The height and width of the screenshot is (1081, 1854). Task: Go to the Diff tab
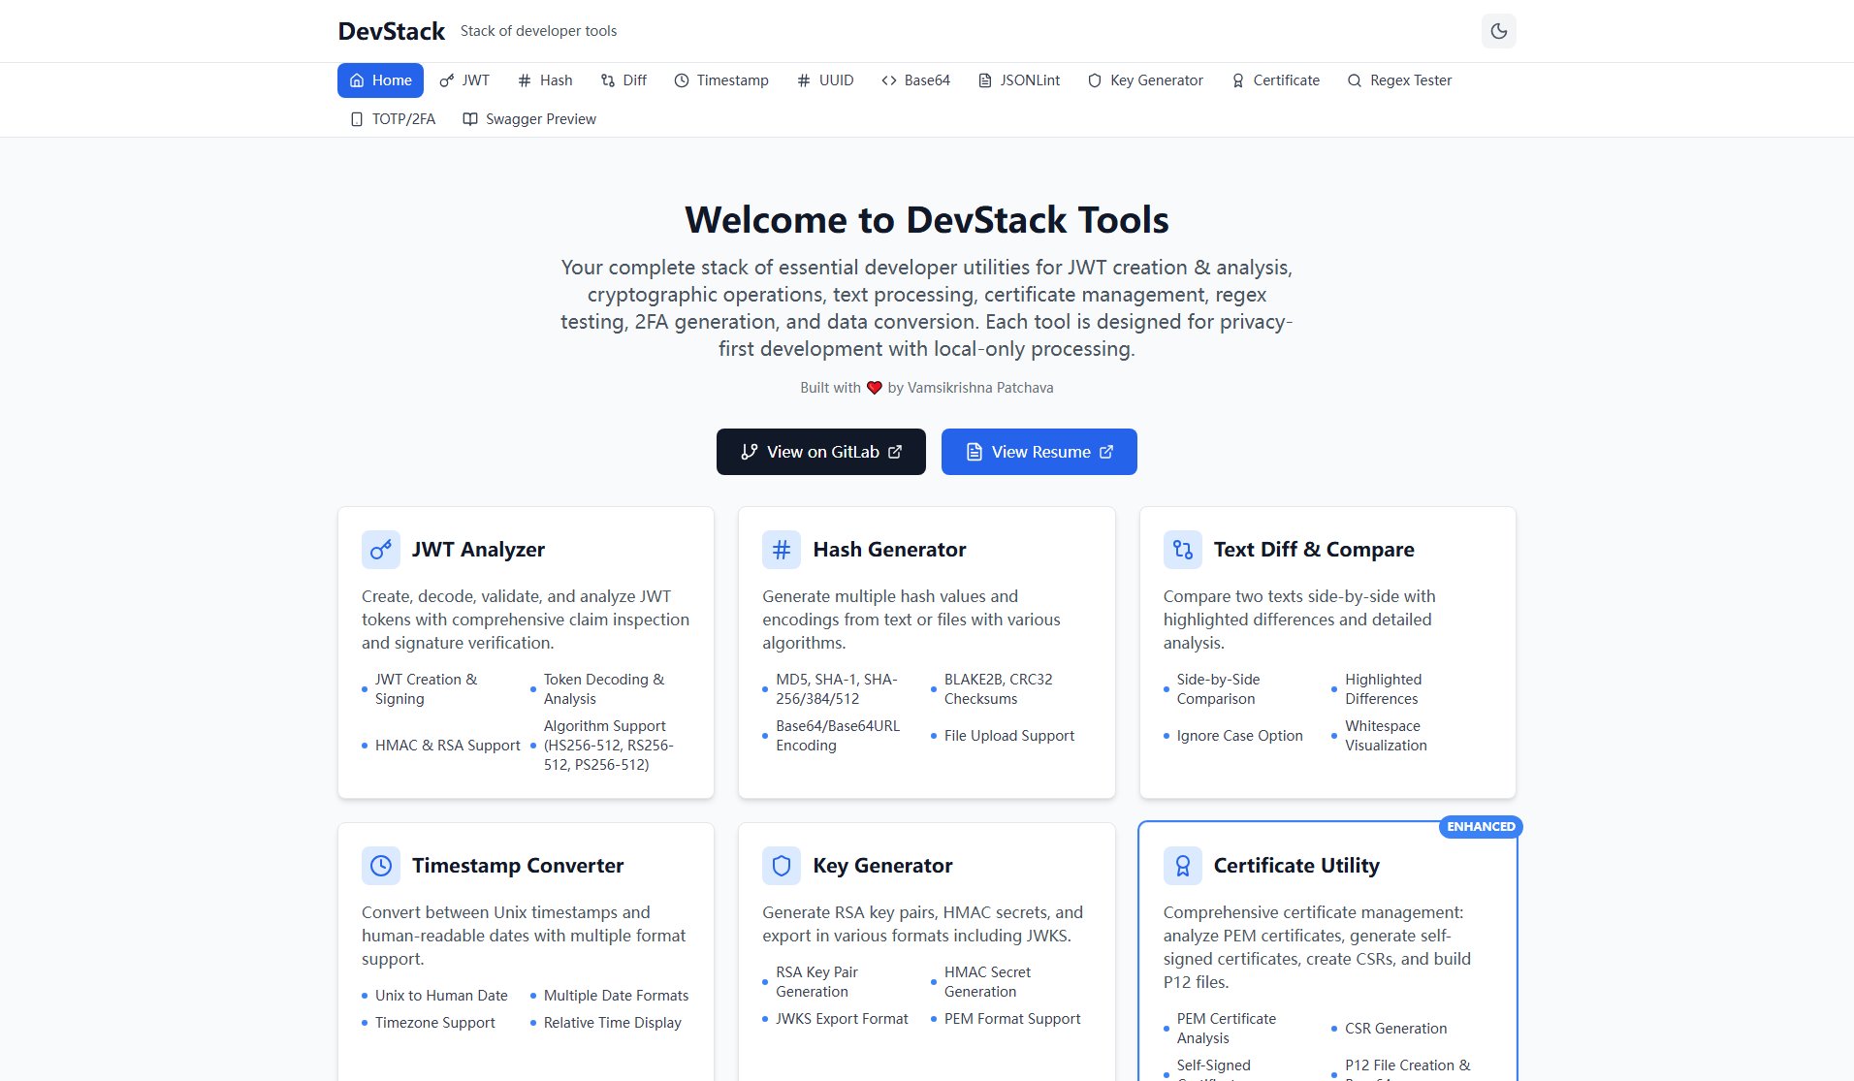click(623, 80)
